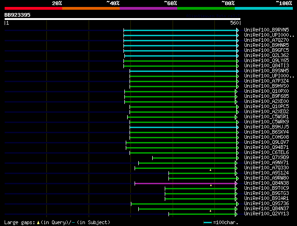
Task: Select the purple Q84N38 alignment bar
Action: click(x=186, y=183)
